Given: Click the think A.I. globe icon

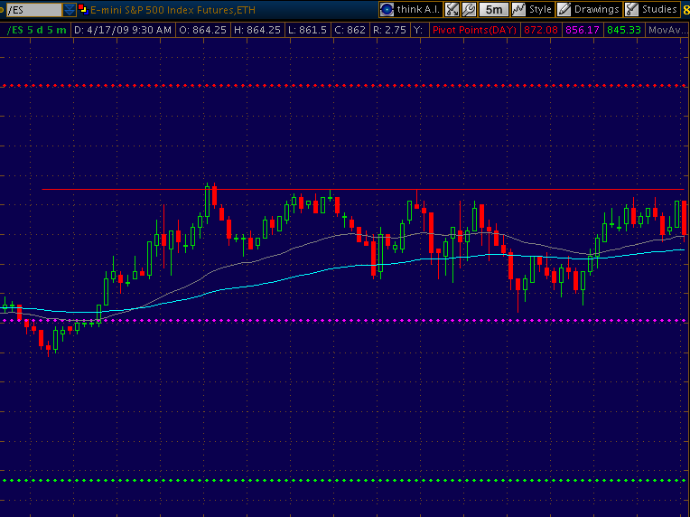Looking at the screenshot, I should (x=387, y=9).
